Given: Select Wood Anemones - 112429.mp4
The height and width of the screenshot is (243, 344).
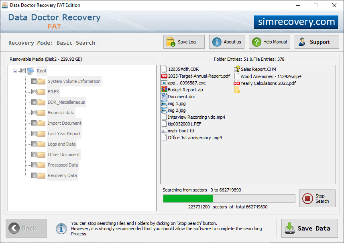Looking at the screenshot, I should (271, 76).
